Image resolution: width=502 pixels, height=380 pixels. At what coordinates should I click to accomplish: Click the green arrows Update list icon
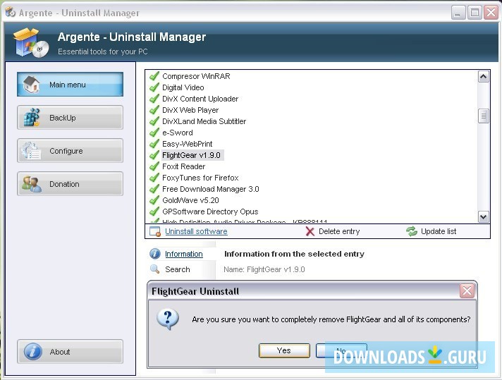(x=411, y=231)
